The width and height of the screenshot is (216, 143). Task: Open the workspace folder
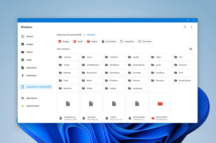[x=137, y=88]
